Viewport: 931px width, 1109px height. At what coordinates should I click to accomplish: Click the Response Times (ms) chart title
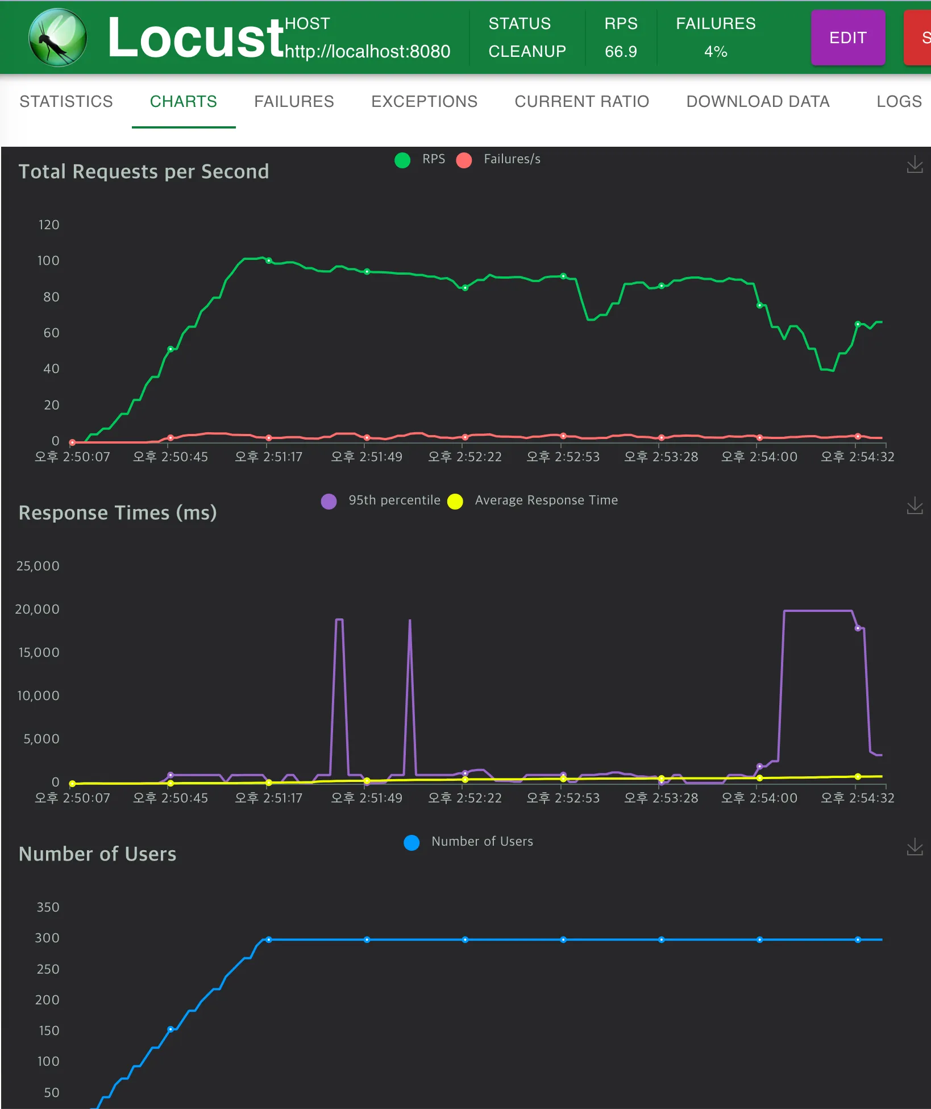(x=118, y=513)
